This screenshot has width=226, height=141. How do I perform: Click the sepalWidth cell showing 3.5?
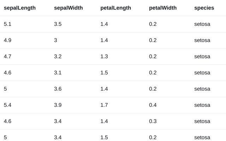pyautogui.click(x=58, y=24)
